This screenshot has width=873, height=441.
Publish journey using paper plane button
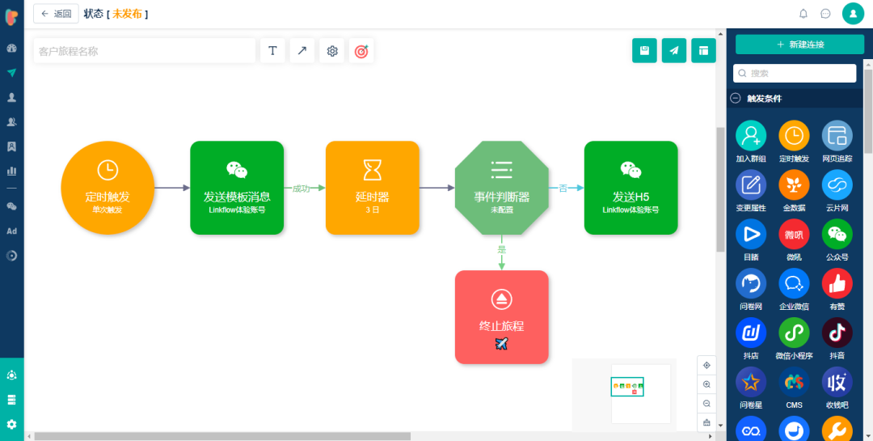(674, 51)
